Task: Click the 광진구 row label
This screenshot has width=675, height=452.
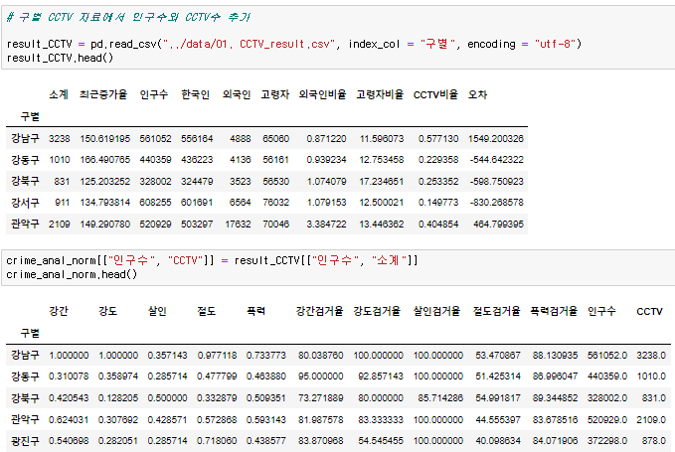Action: 25,441
